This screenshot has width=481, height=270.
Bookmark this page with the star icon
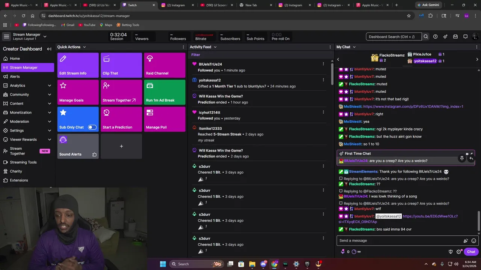pyautogui.click(x=409, y=16)
